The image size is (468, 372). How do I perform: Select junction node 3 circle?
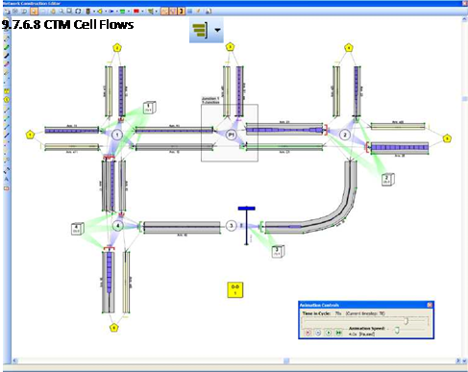[232, 226]
